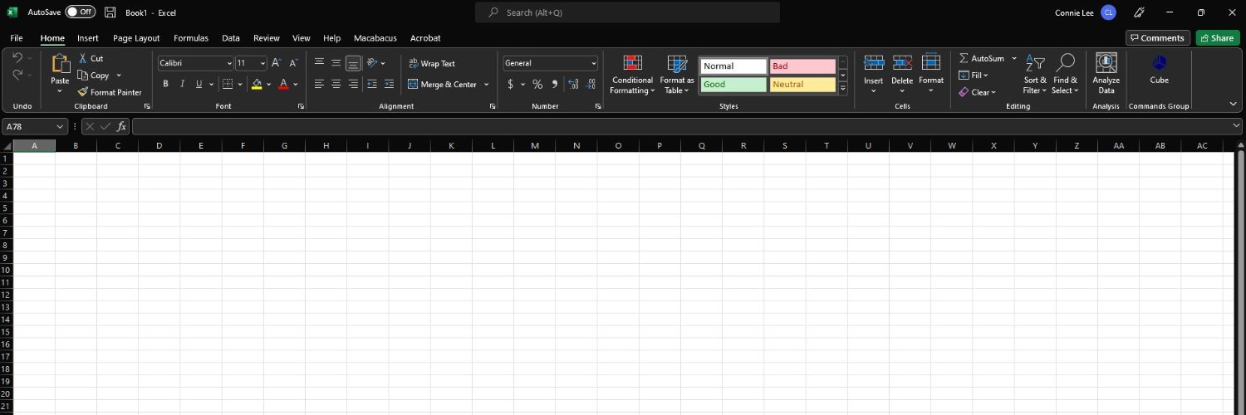The image size is (1246, 415).
Task: Apply Underline formatting
Action: click(x=199, y=84)
